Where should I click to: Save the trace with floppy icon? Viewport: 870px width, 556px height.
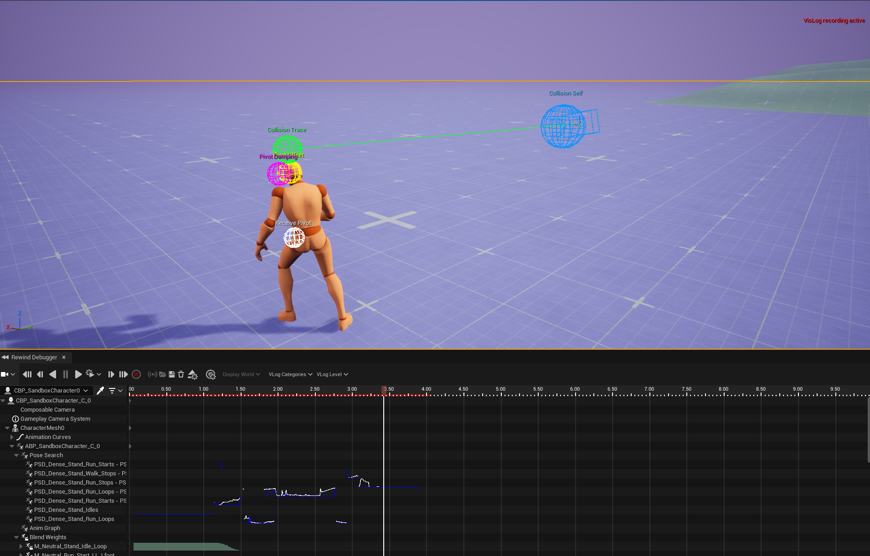[172, 374]
